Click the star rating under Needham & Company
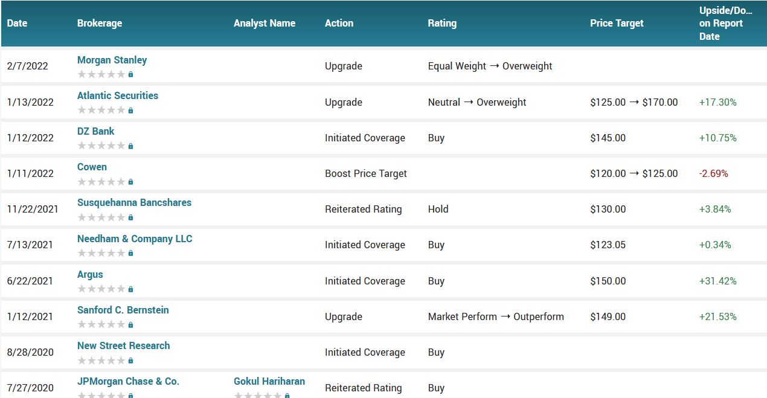Image resolution: width=767 pixels, height=398 pixels. click(x=101, y=252)
